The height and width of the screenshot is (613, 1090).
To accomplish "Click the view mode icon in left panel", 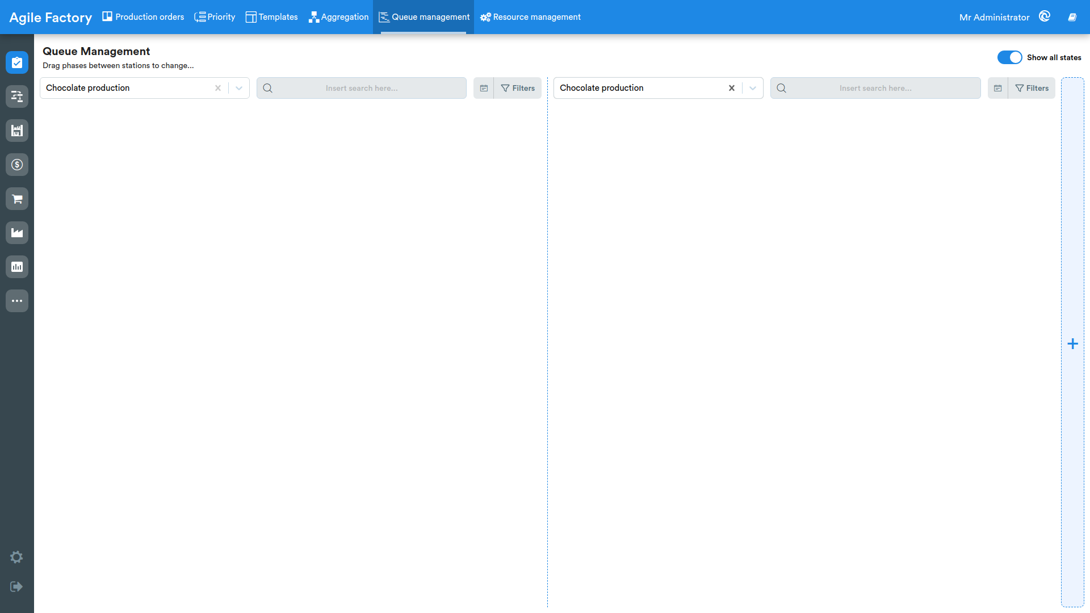I will click(x=484, y=88).
